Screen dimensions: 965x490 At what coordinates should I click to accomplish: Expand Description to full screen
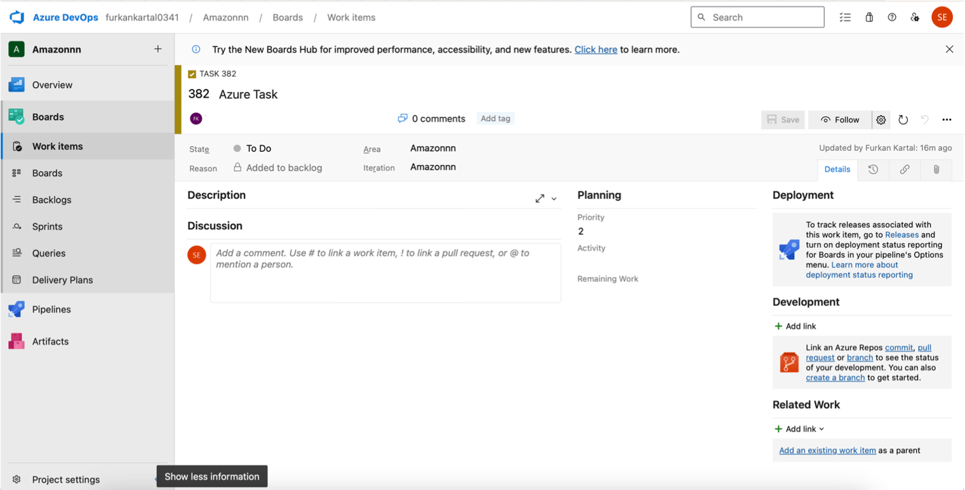[x=540, y=199]
